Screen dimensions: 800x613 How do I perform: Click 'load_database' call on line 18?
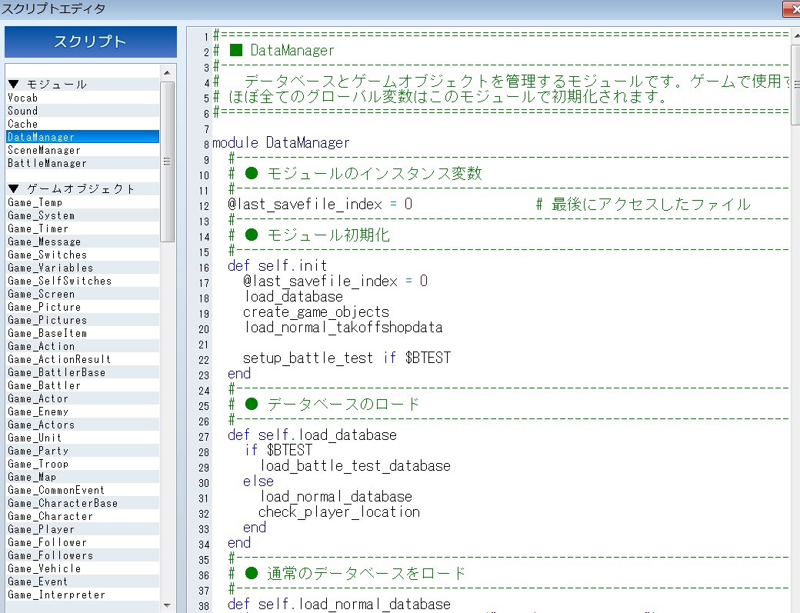click(x=294, y=297)
